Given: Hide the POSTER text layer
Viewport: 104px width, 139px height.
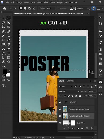Looking at the screenshot, I should [x=60, y=102].
